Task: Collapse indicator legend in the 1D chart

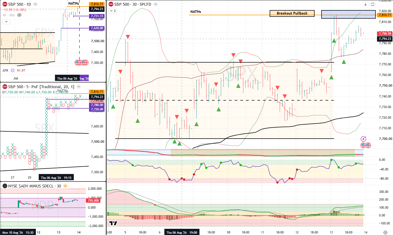Action: (x=6, y=22)
